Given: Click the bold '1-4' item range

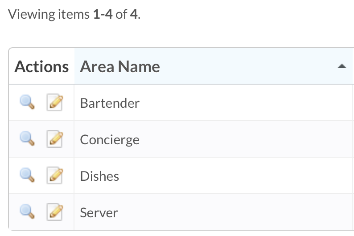Looking at the screenshot, I should pyautogui.click(x=103, y=14).
